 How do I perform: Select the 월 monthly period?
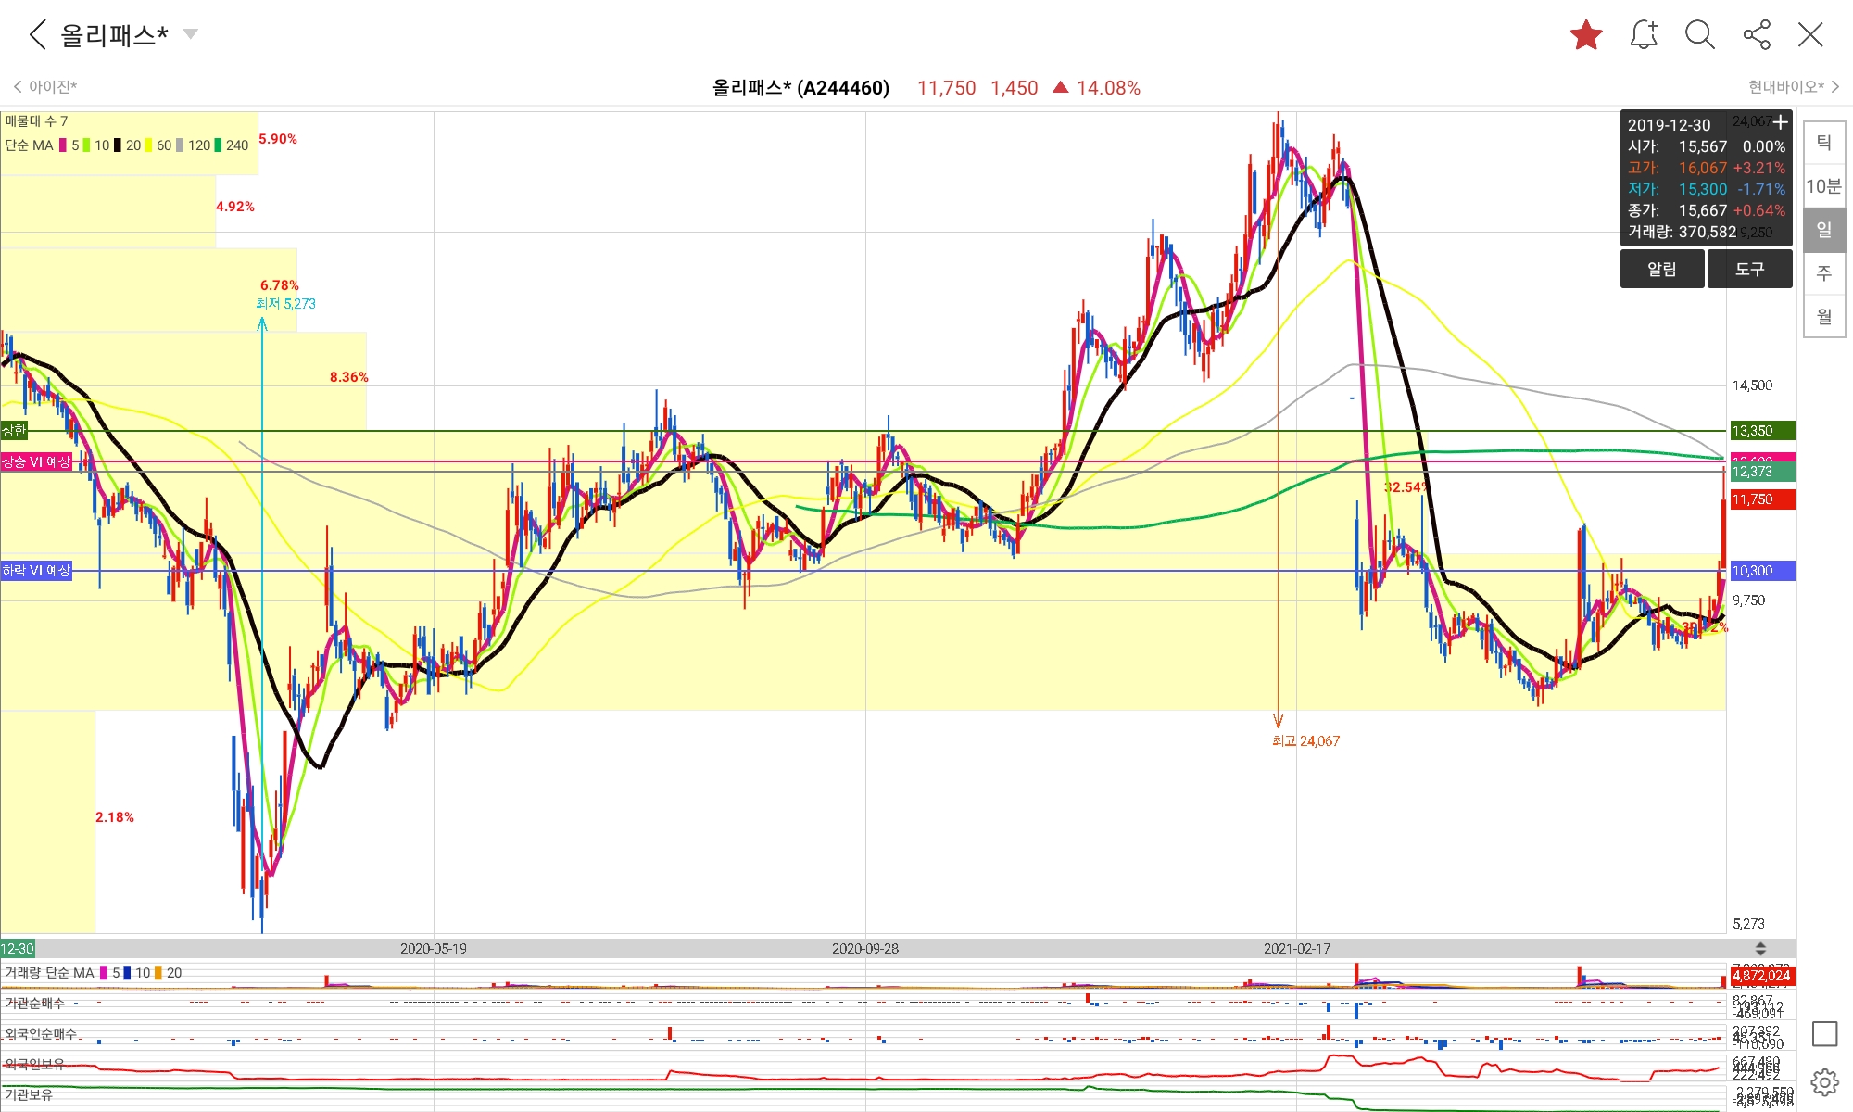pos(1823,317)
